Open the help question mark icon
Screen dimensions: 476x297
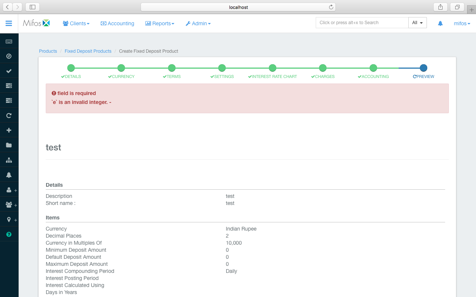9,234
